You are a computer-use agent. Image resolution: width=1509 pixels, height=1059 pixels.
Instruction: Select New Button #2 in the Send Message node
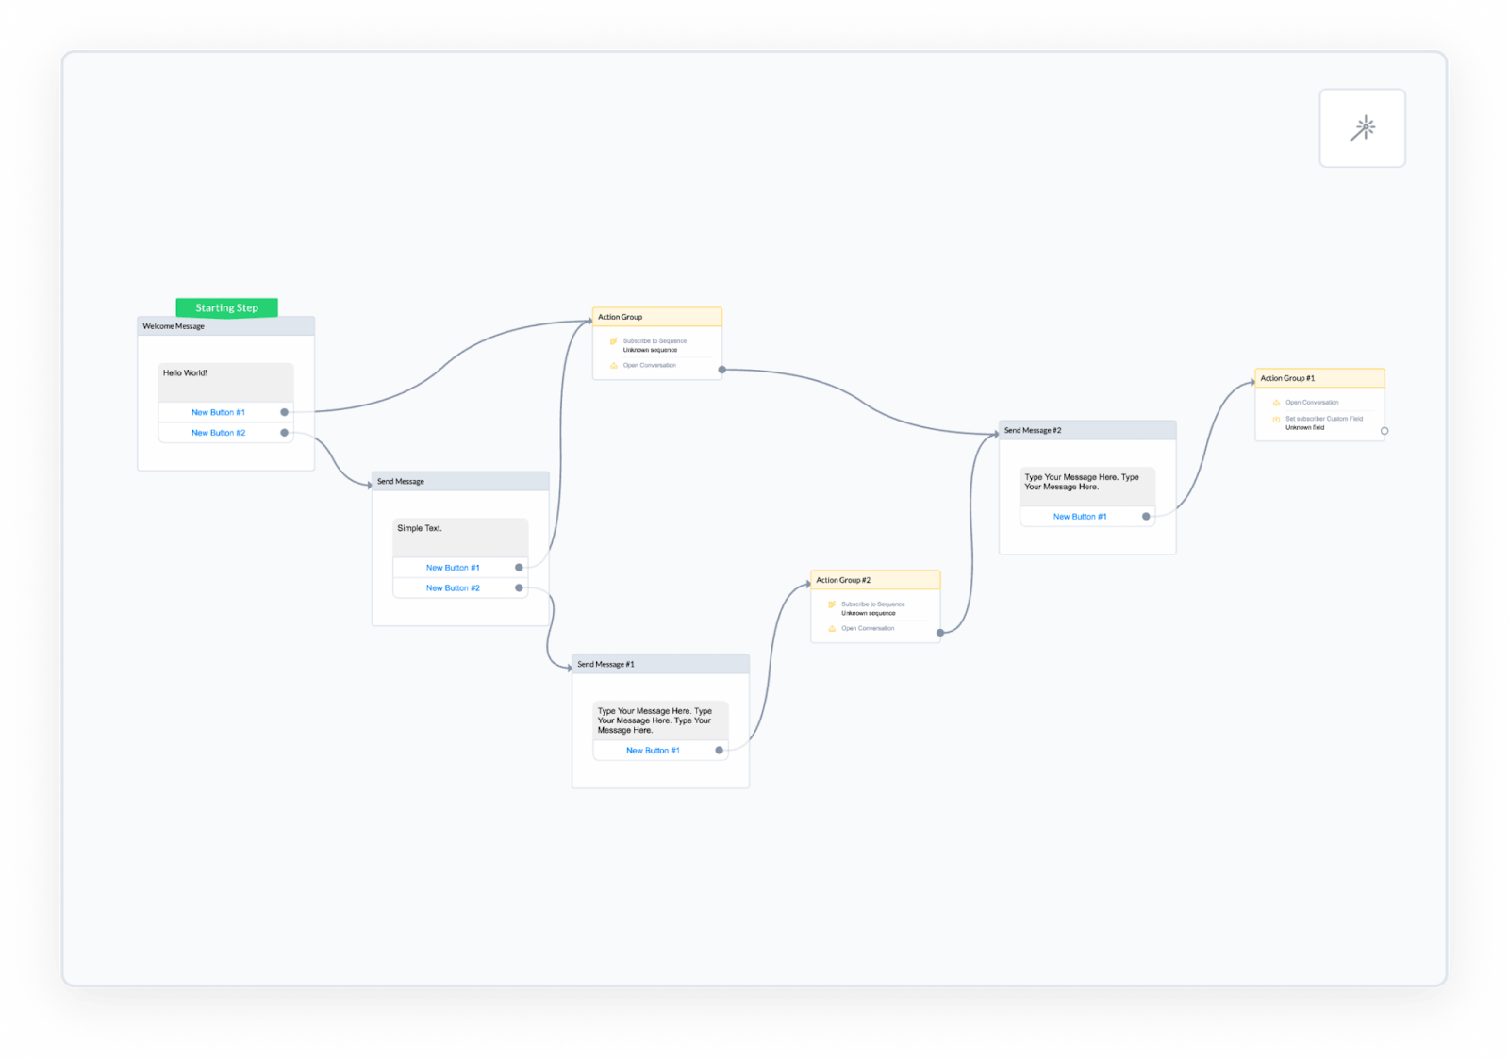point(454,587)
